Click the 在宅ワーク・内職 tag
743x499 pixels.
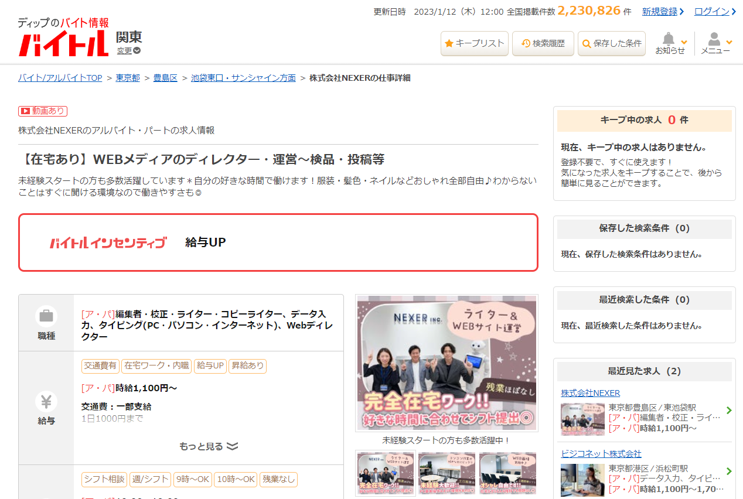tap(156, 366)
